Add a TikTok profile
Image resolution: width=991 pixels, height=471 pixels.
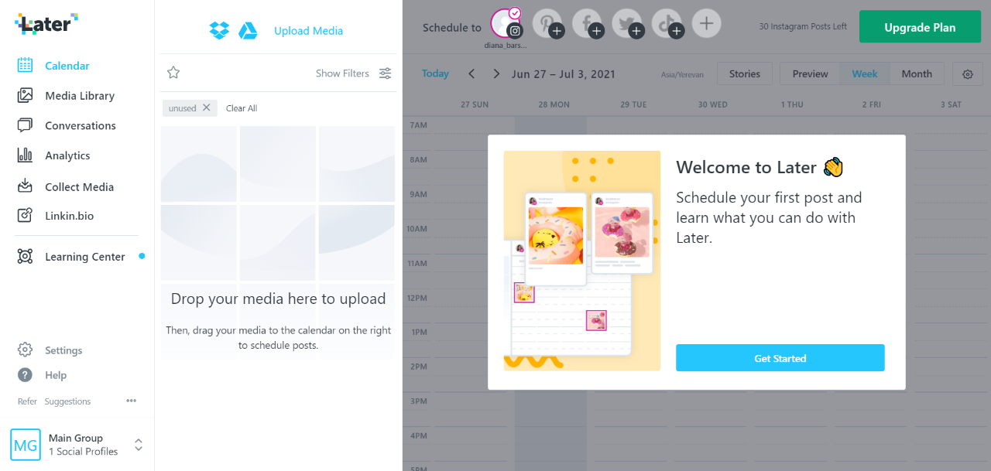coord(667,23)
